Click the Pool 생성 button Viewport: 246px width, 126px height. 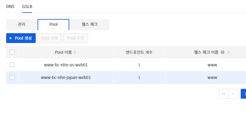[21, 38]
